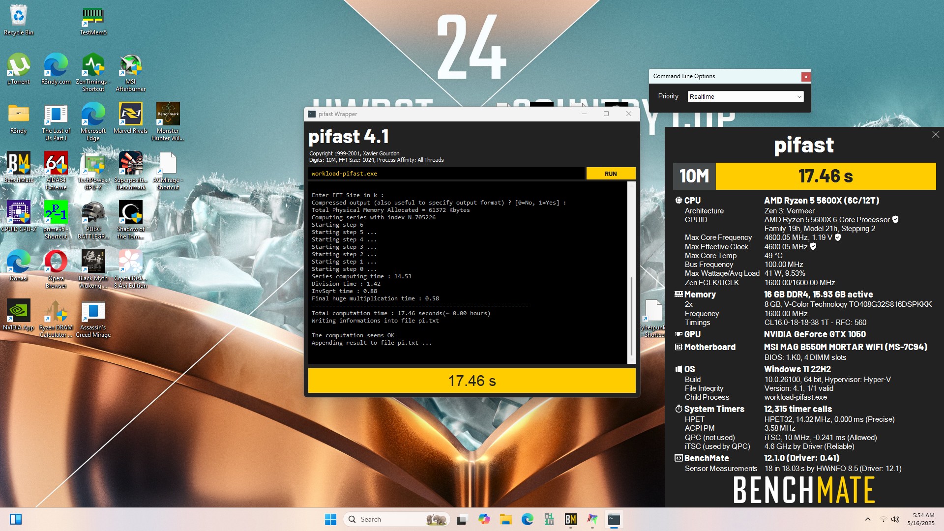Launch the Black Myth Wukong desktop icon
Screen dimensions: 944x531
(93, 269)
